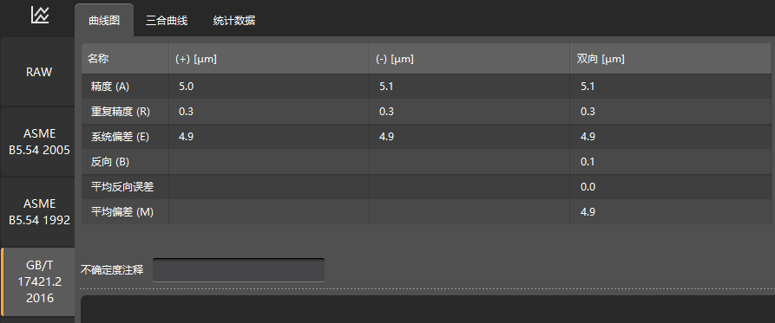
Task: Choose the ASME B5.54 2005 standard
Action: point(38,142)
